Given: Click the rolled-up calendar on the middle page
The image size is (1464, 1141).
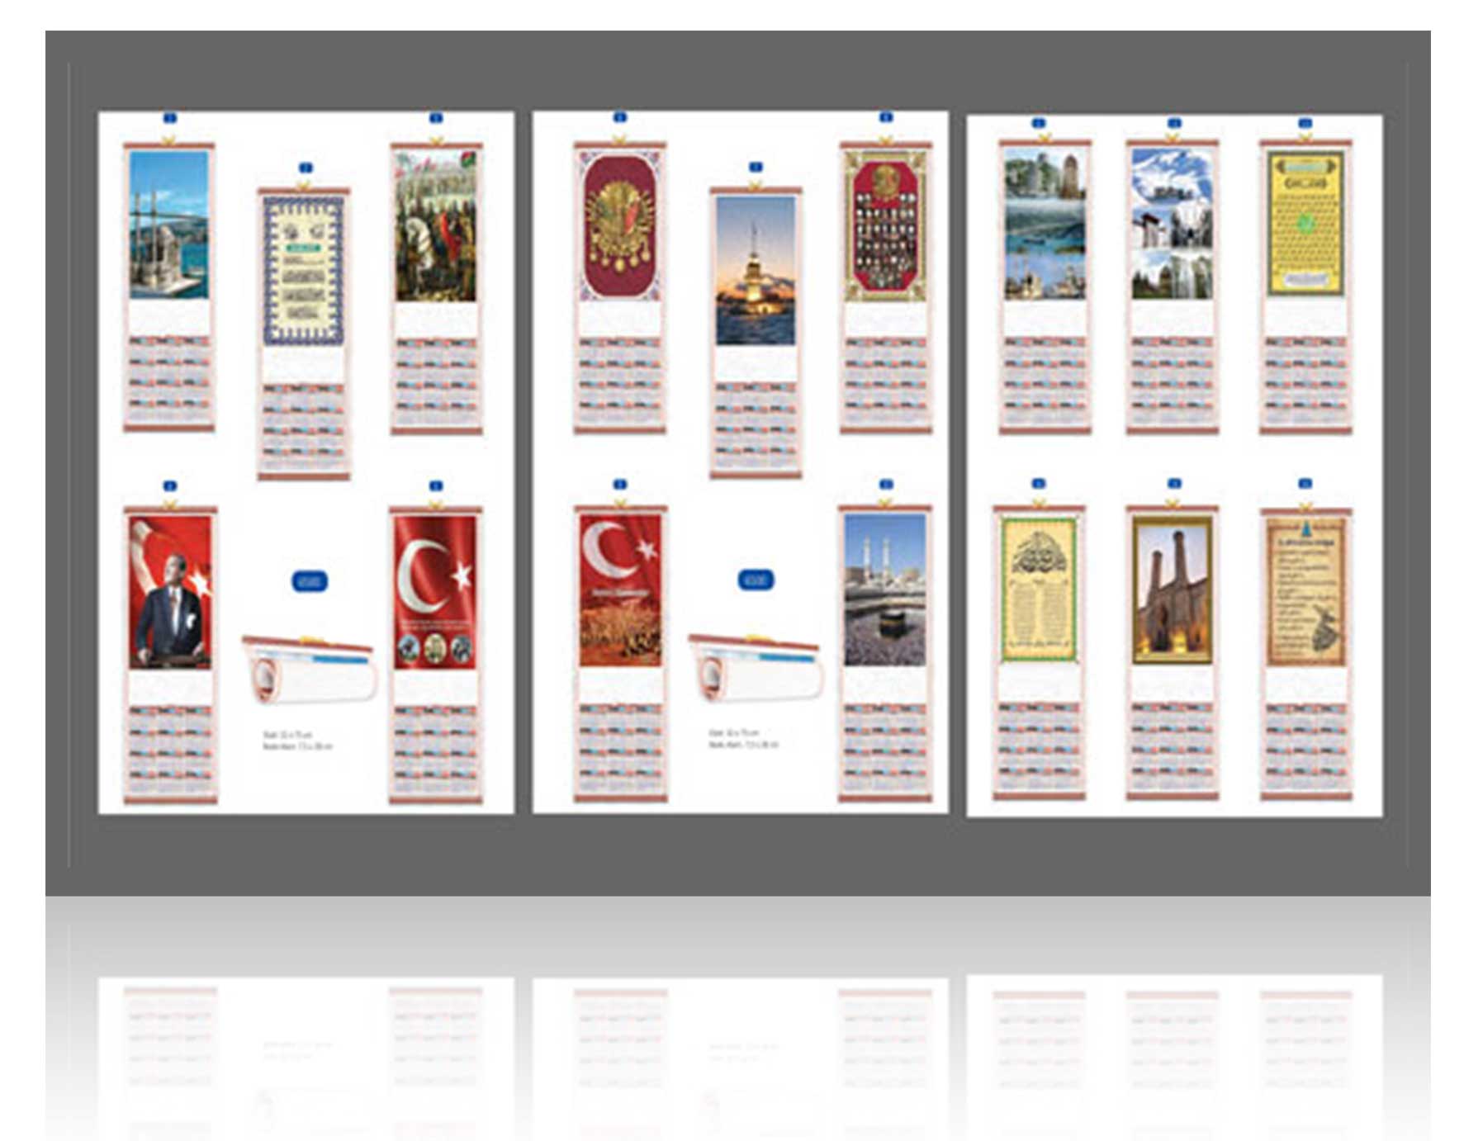Looking at the screenshot, I should click(x=756, y=667).
